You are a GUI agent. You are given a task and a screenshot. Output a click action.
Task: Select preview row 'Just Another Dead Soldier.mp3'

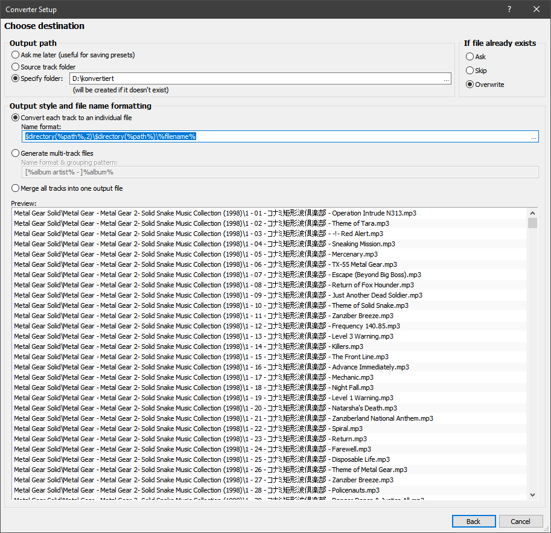[269, 295]
